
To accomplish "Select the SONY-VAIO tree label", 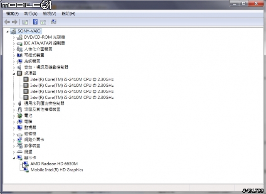I will coord(29,31).
